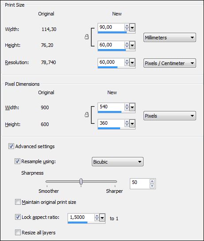This screenshot has width=204, height=241.
Task: Open the Millimeters units dropdown
Action: [170, 37]
